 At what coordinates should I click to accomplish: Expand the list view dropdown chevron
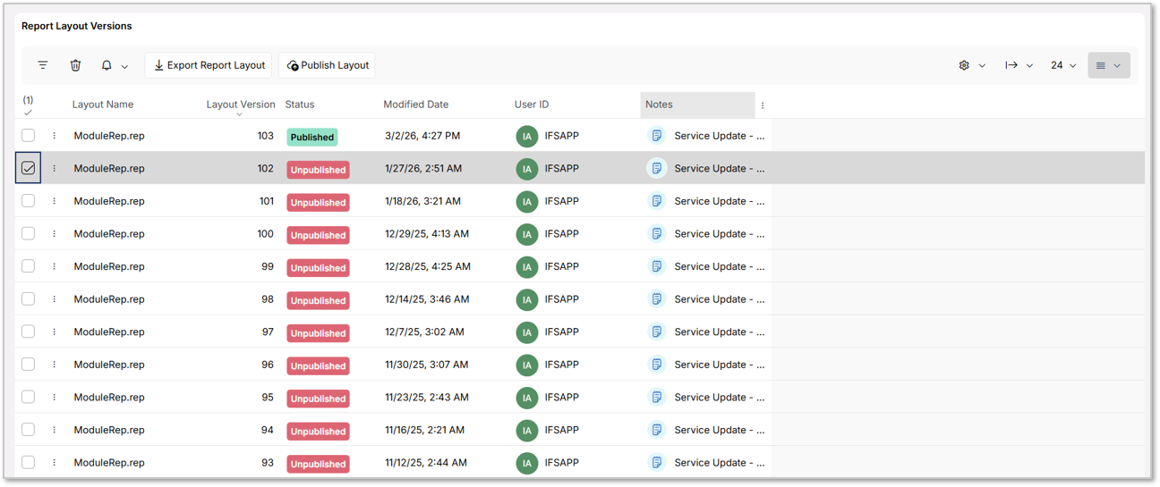coord(1117,66)
